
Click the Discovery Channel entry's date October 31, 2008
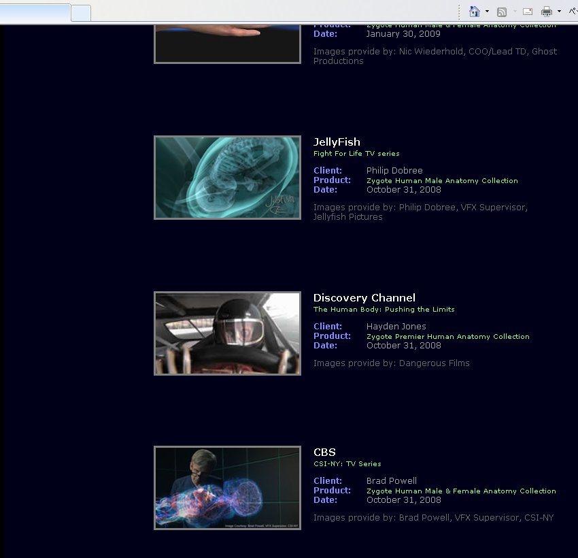(404, 346)
